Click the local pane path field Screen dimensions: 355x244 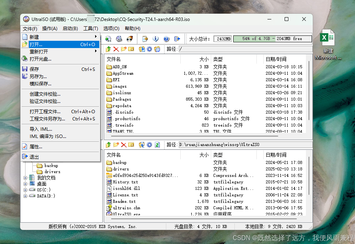click(245, 144)
